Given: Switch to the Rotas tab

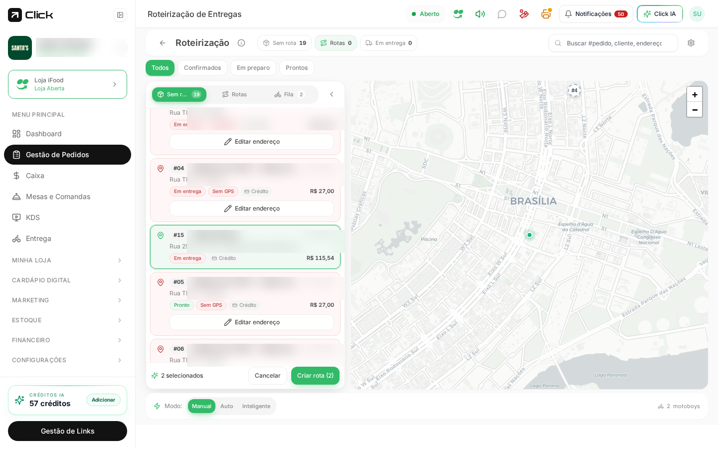Looking at the screenshot, I should [234, 94].
